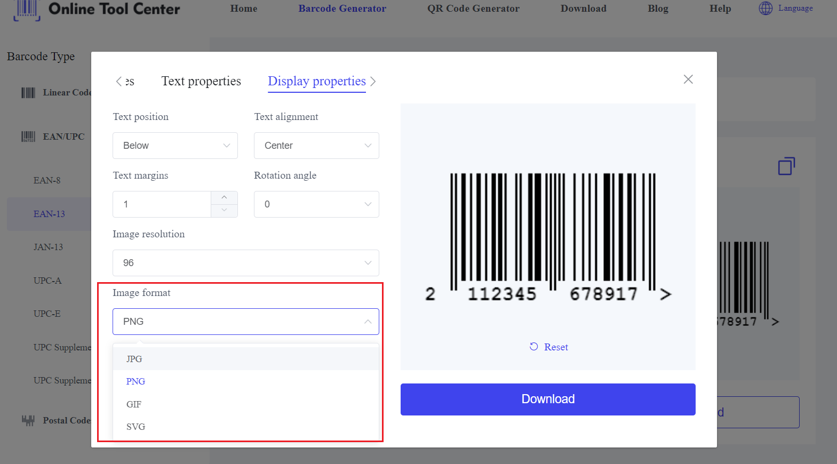Image resolution: width=837 pixels, height=464 pixels.
Task: Click the barcode preview image
Action: (548, 237)
